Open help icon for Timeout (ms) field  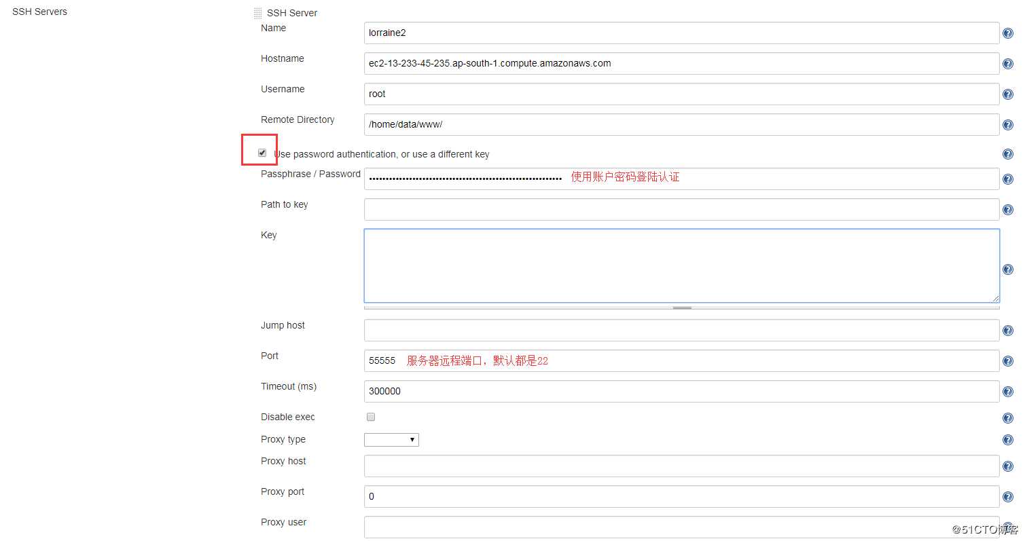(x=1008, y=392)
